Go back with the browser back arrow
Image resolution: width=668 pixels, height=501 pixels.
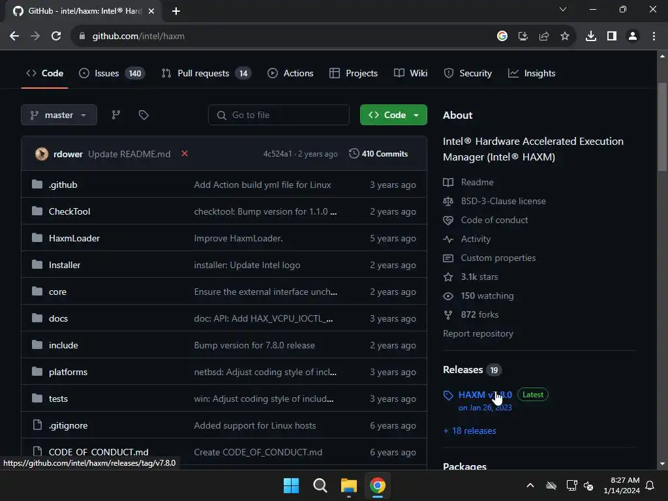click(14, 37)
